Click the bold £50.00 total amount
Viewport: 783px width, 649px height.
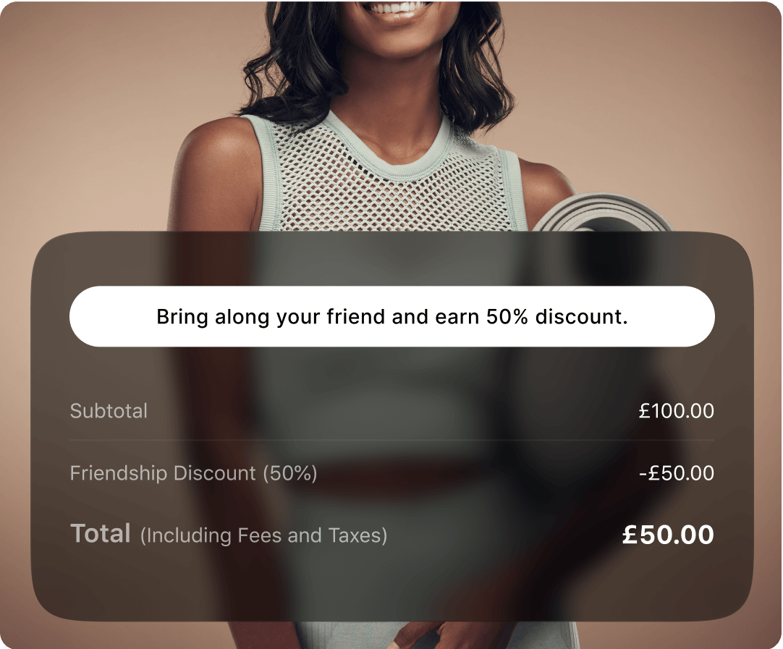click(668, 535)
